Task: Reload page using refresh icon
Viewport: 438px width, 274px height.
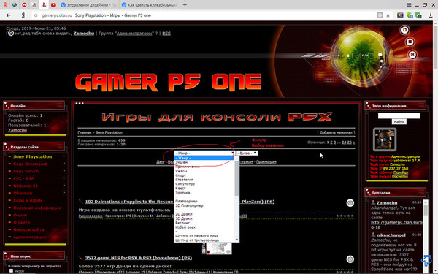Action: (x=36, y=15)
